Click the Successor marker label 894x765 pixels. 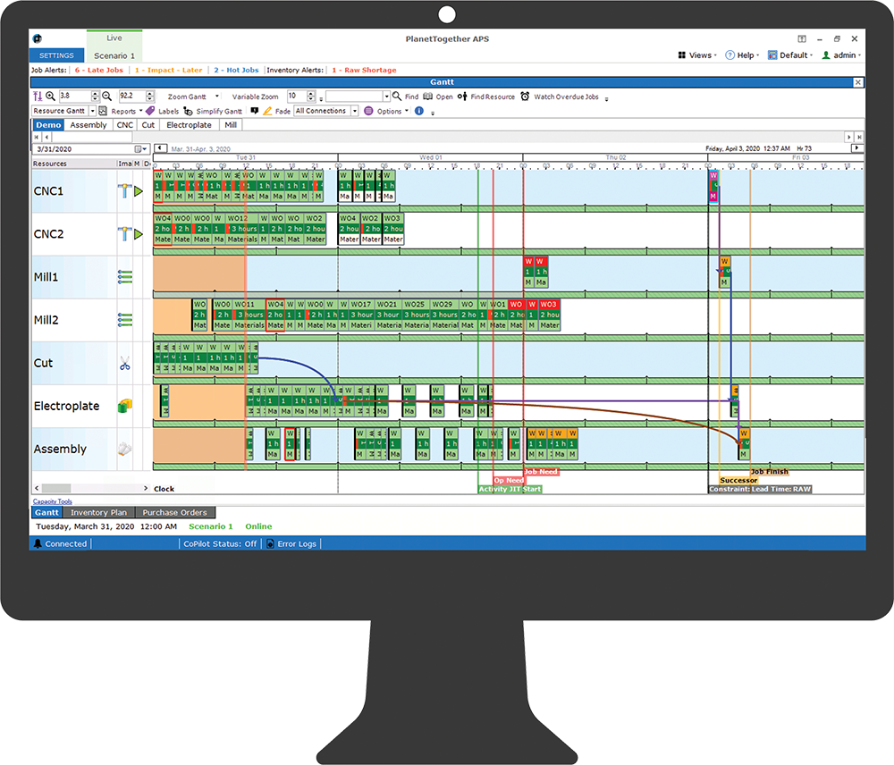click(738, 481)
